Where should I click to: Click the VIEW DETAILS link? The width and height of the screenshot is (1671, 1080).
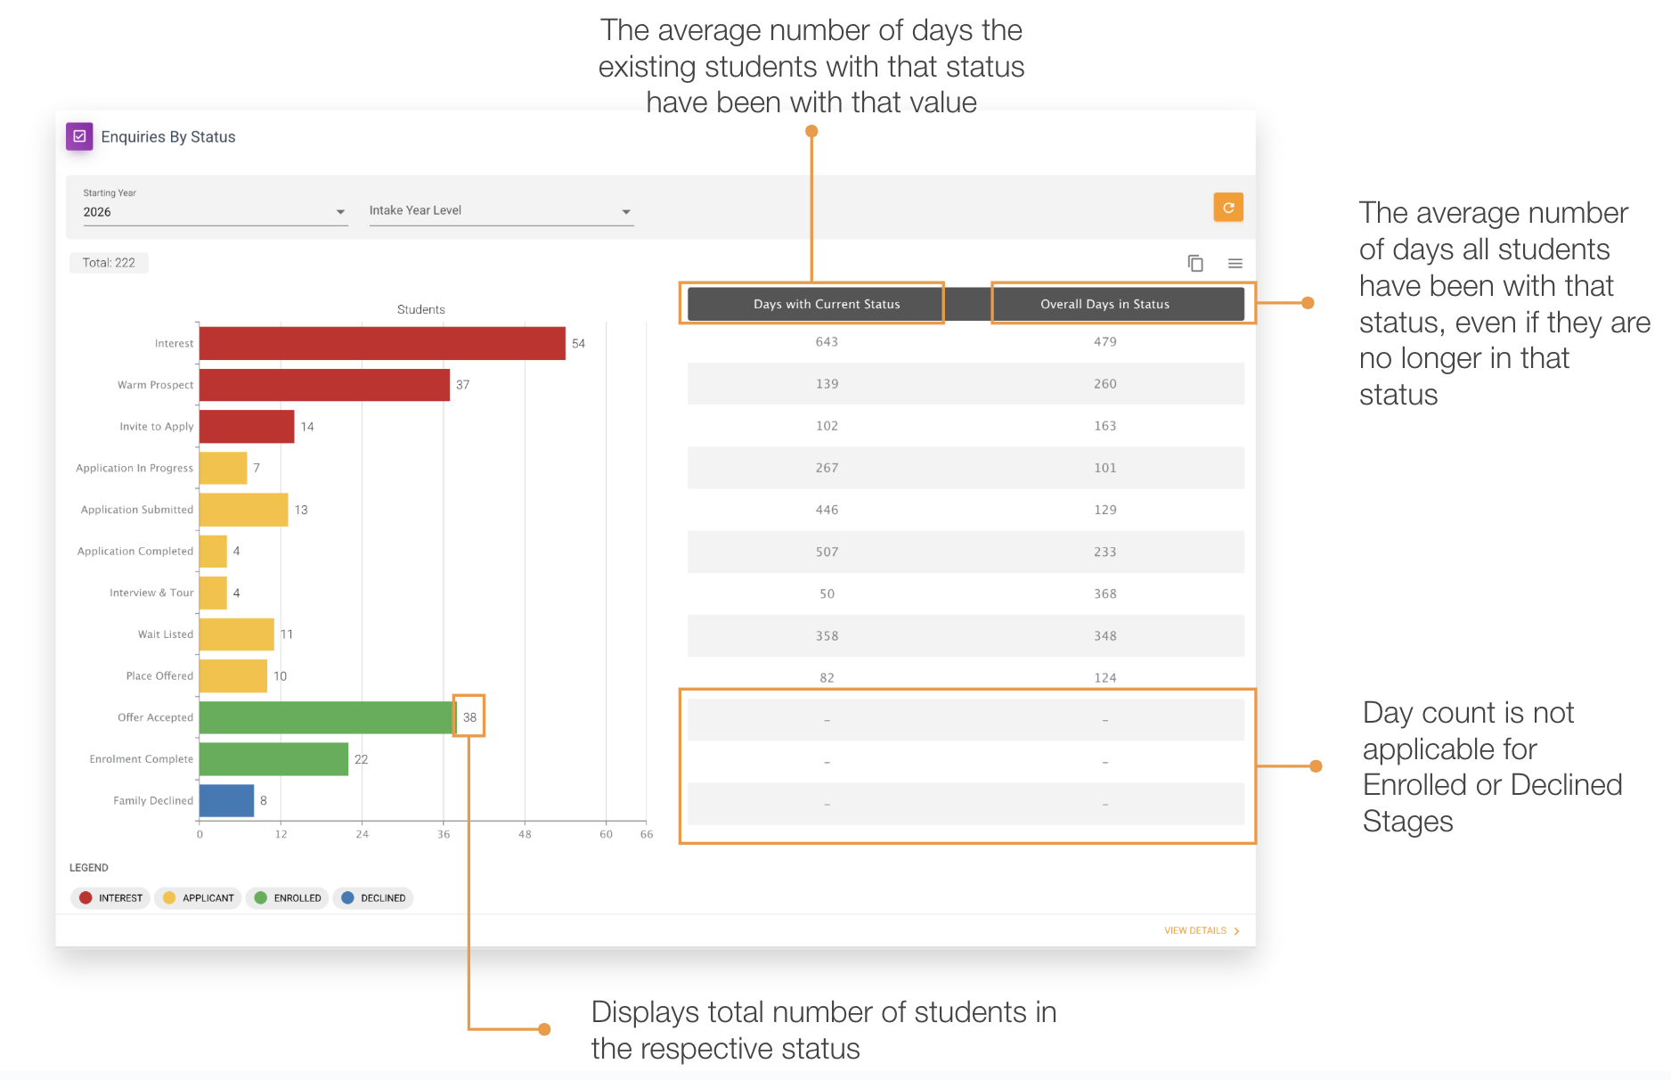tap(1194, 930)
